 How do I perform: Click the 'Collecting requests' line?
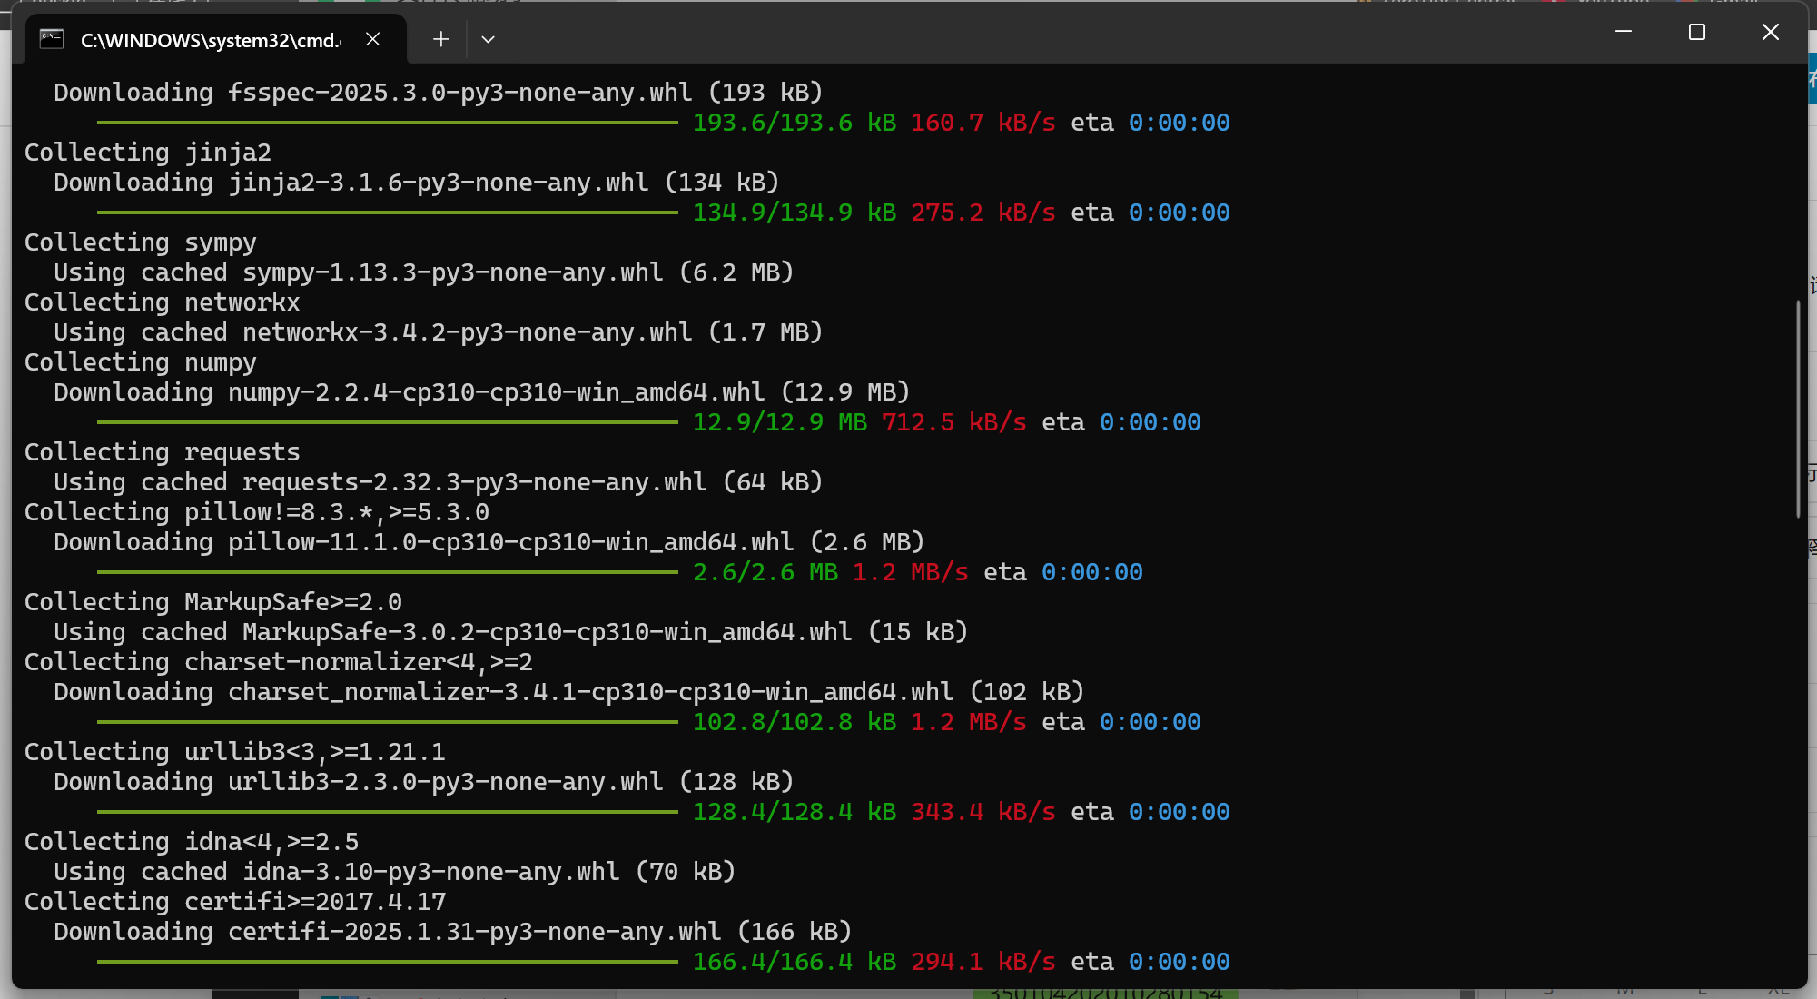pos(163,452)
